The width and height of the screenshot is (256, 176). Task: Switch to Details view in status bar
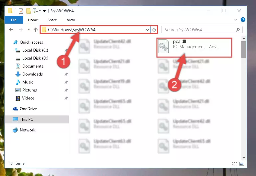234,164
